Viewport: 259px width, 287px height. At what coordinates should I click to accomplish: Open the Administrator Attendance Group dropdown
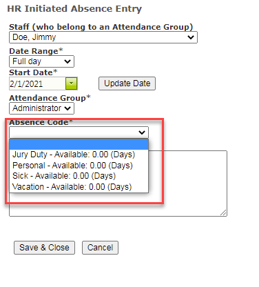(41, 108)
